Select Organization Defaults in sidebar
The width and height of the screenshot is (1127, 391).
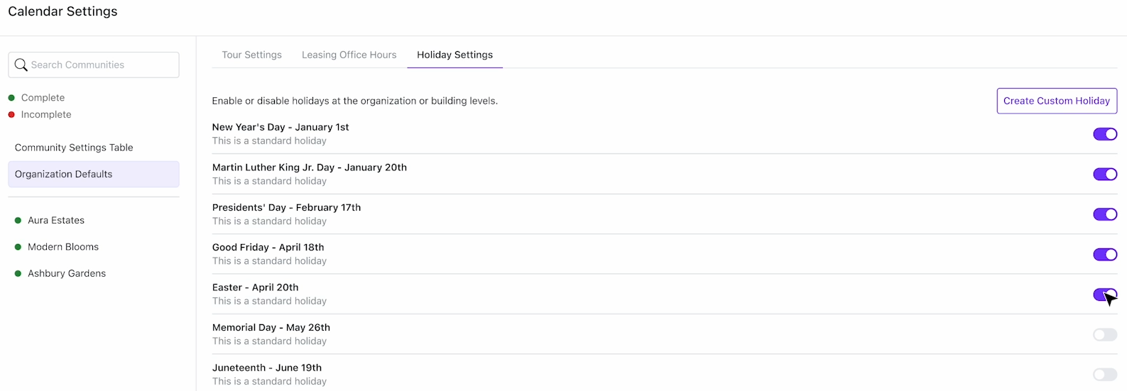tap(94, 174)
